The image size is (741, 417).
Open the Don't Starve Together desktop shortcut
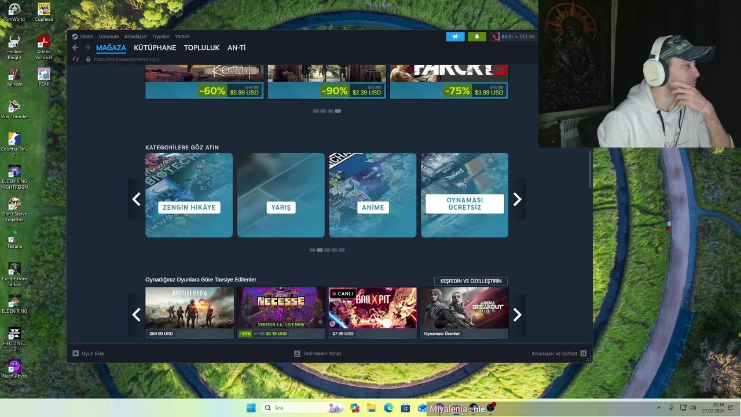pyautogui.click(x=14, y=210)
